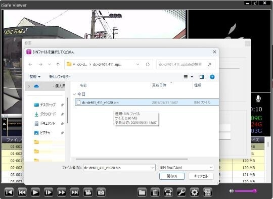Open view options dropdown arrow
273x199 pixels.
point(192,77)
